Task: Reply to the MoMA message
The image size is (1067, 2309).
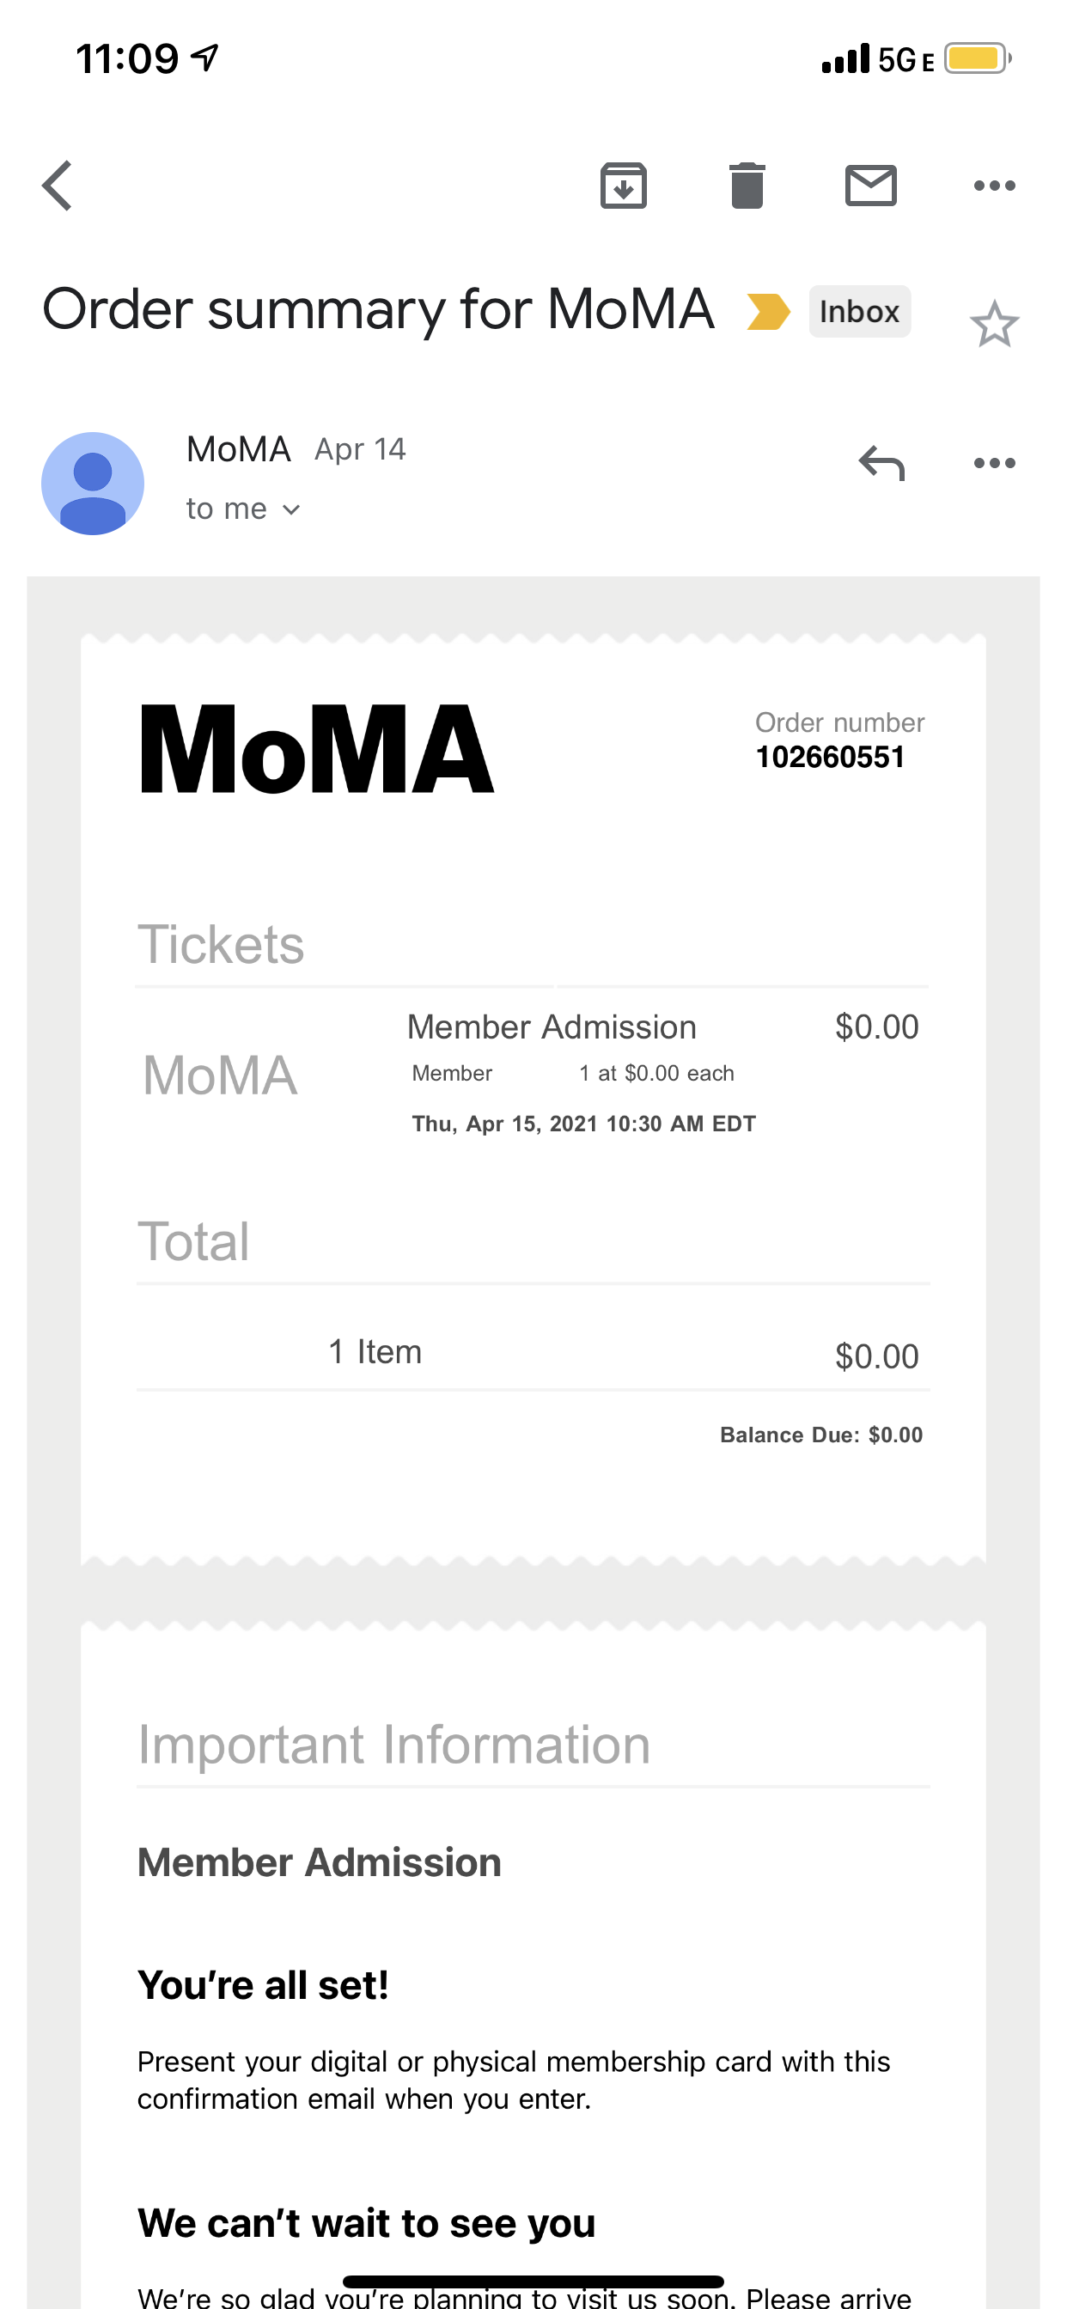Action: [881, 463]
